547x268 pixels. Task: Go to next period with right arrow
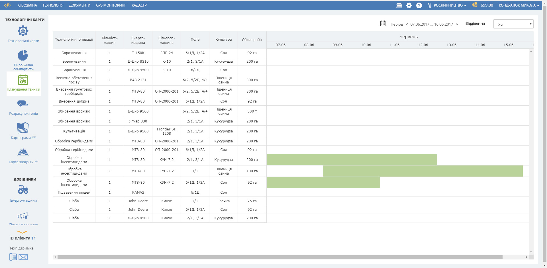pos(457,24)
